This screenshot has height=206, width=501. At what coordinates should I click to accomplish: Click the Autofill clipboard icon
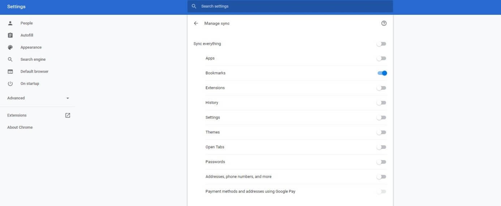[x=10, y=35]
